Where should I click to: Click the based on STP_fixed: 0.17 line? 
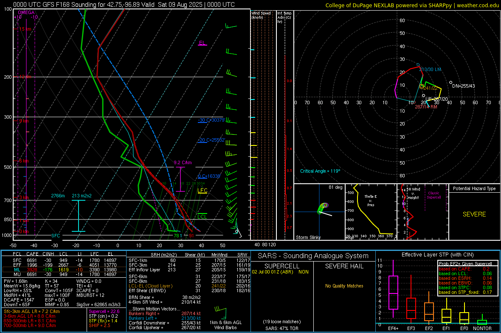(x=465, y=292)
